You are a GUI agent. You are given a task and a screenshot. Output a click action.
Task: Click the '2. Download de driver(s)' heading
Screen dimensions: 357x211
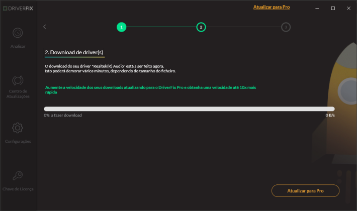tap(74, 52)
